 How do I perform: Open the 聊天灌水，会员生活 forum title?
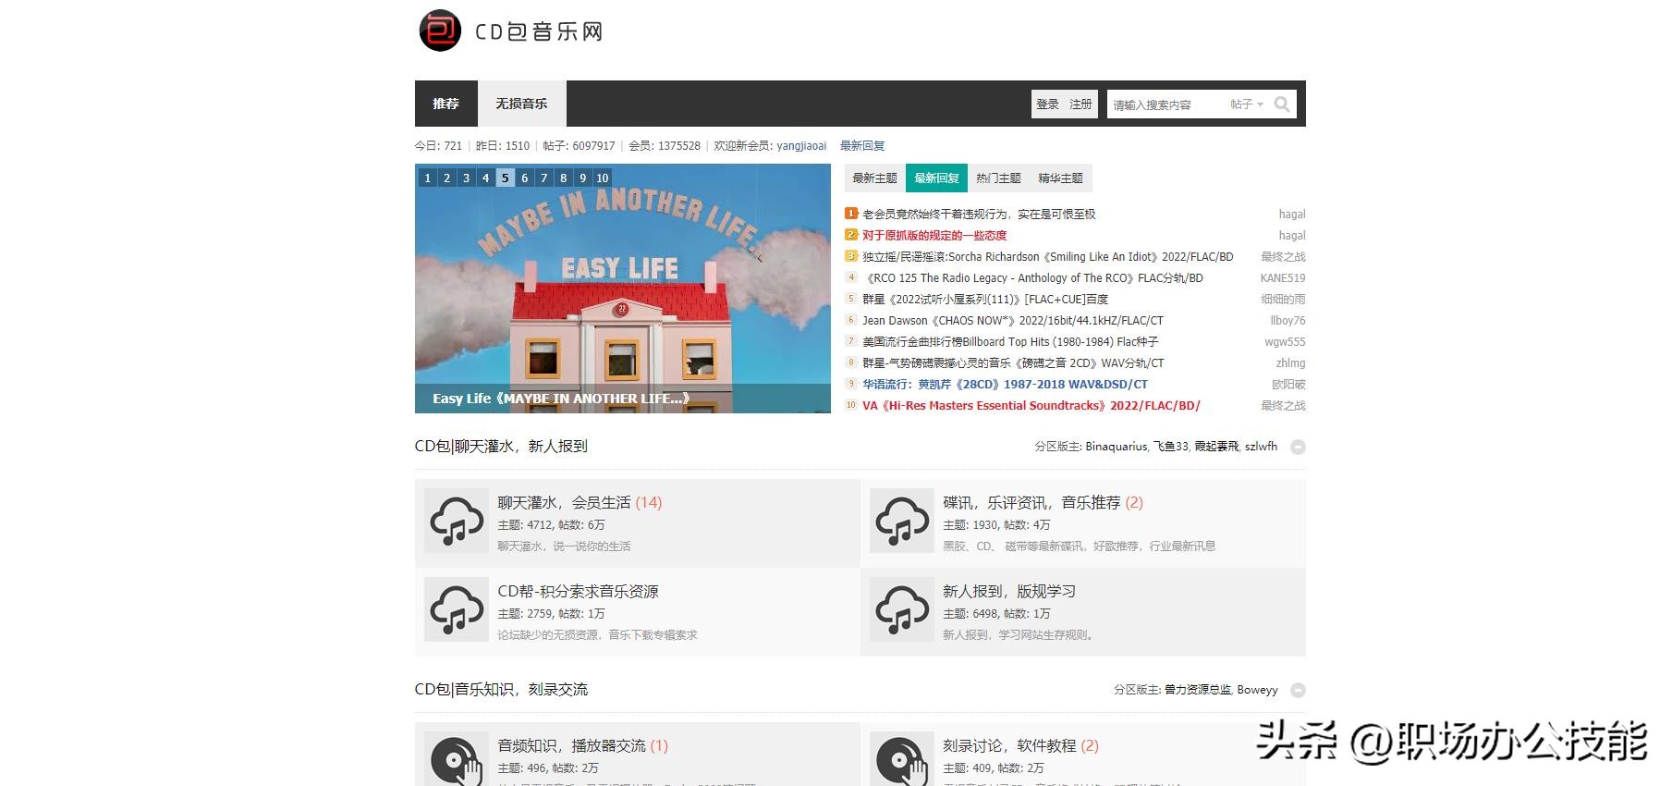pyautogui.click(x=564, y=503)
